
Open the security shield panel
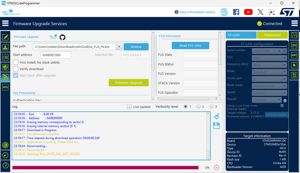tap(5, 67)
